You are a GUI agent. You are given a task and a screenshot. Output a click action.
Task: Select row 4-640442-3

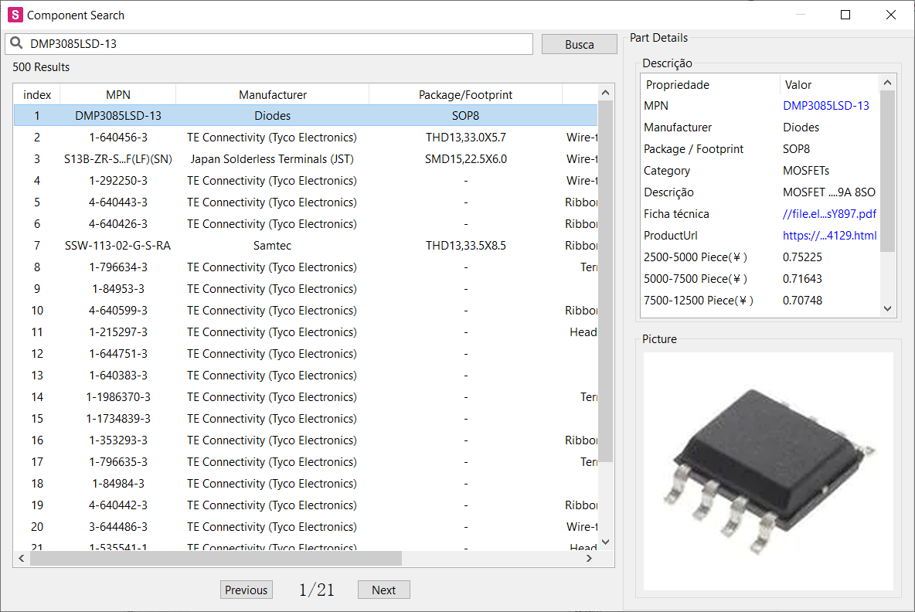[x=306, y=505]
